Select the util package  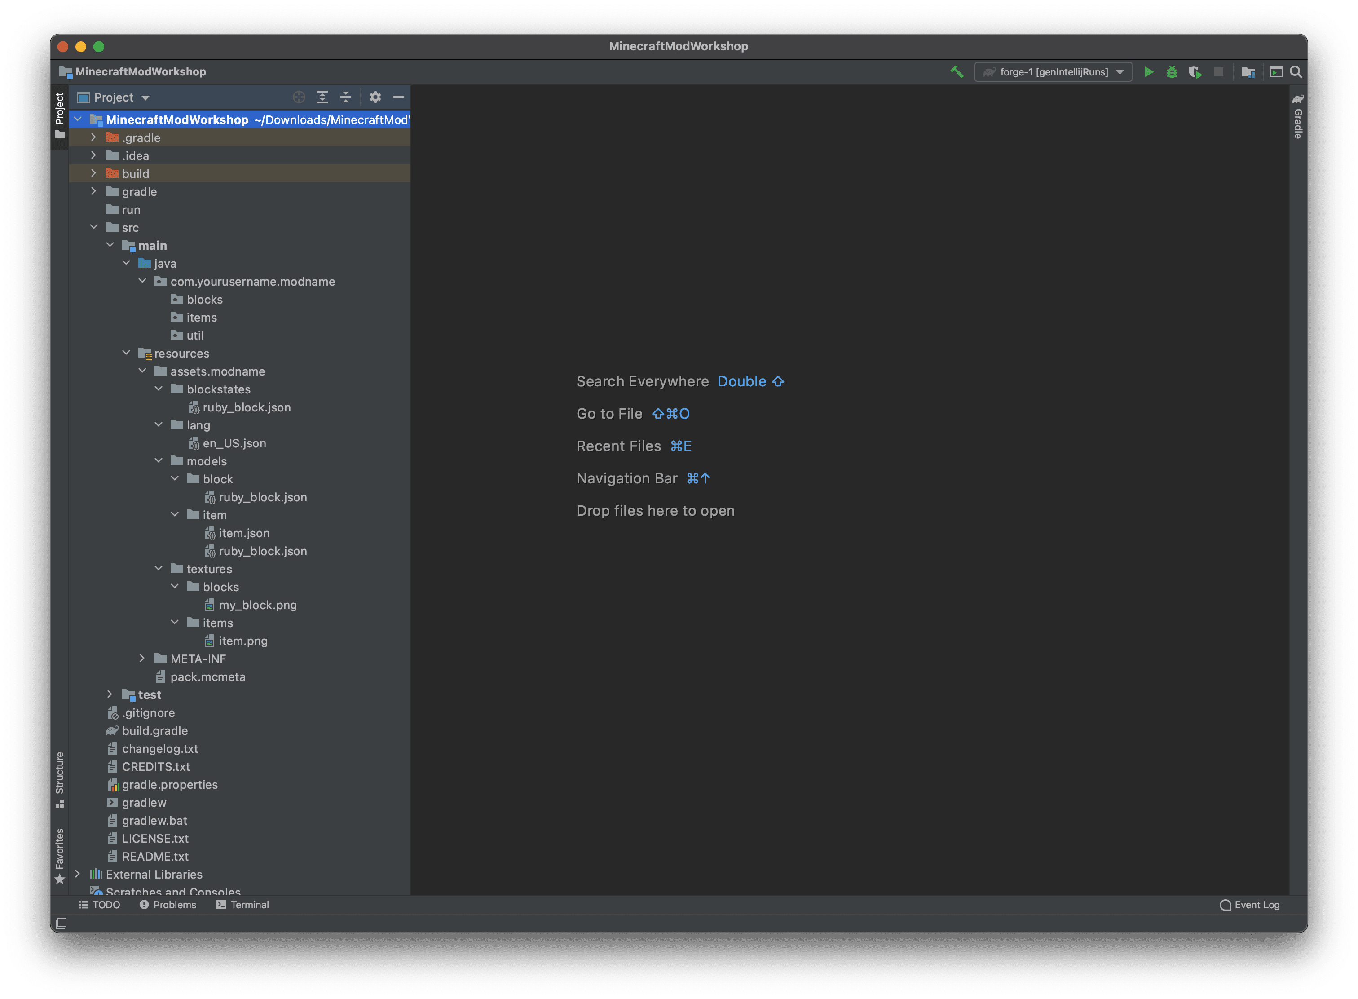click(187, 335)
